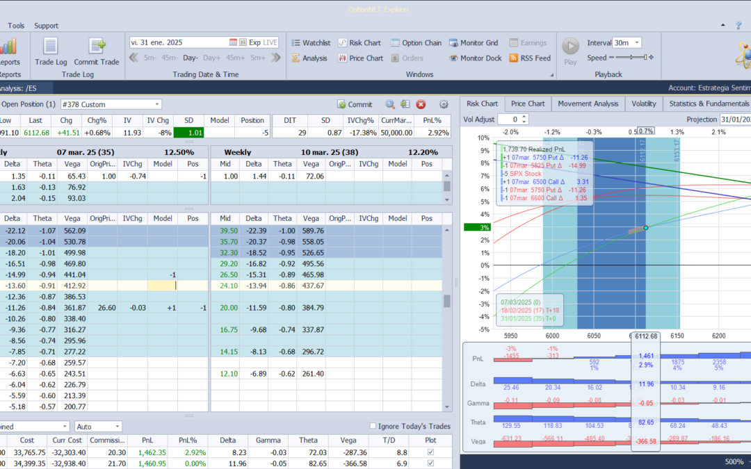751x469 pixels.
Task: Switch to the Price Chart tab
Action: pyautogui.click(x=527, y=104)
